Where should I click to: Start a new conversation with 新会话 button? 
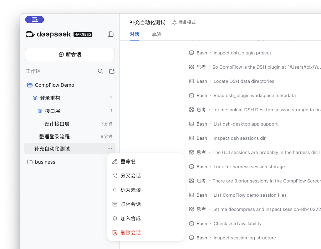pos(70,54)
